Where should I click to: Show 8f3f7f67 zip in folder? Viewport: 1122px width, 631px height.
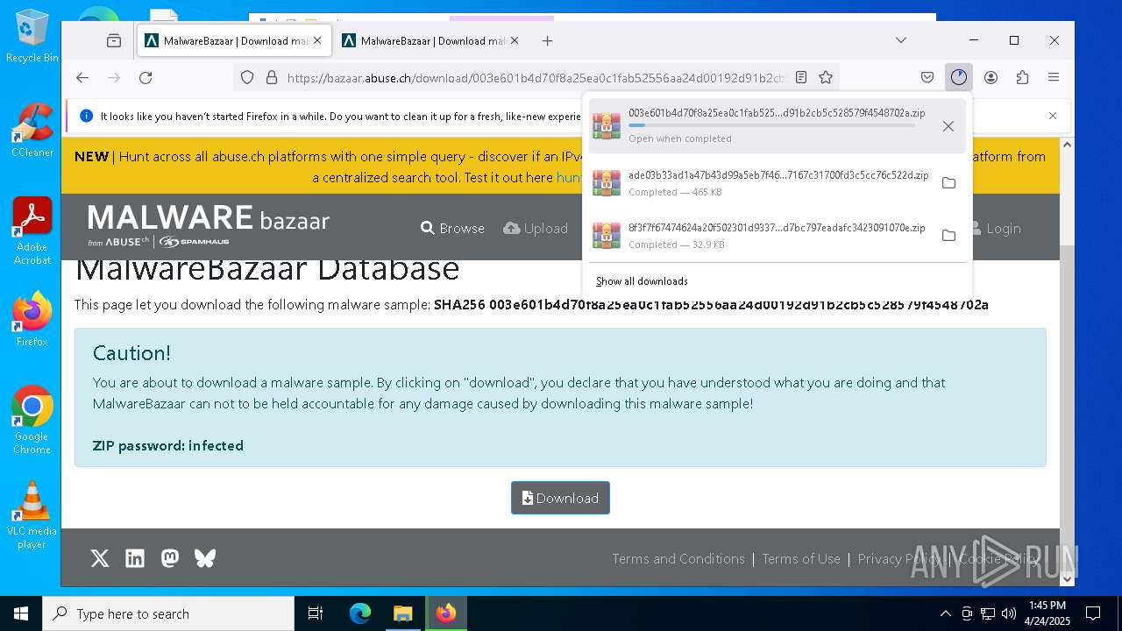[x=948, y=235]
